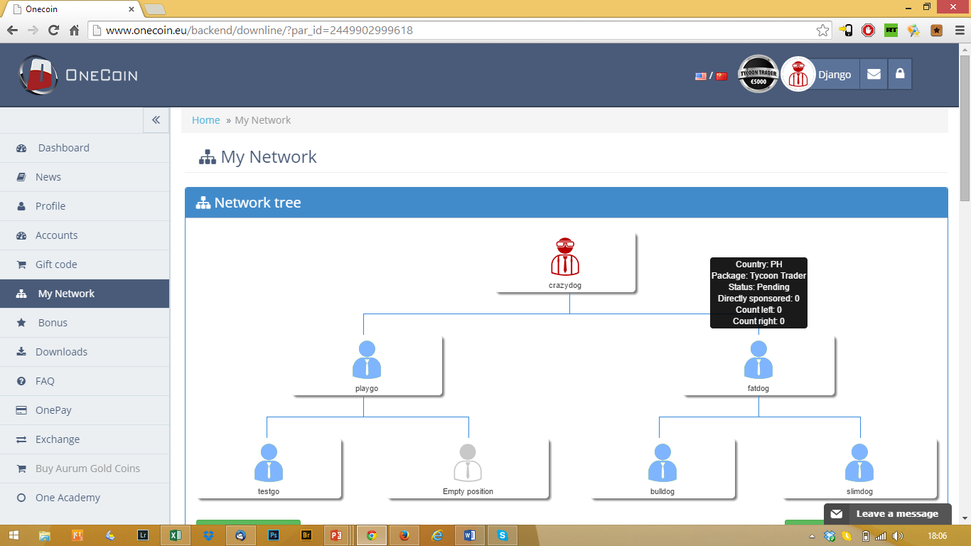Click the slimdog username label
This screenshot has width=971, height=546.
(859, 492)
